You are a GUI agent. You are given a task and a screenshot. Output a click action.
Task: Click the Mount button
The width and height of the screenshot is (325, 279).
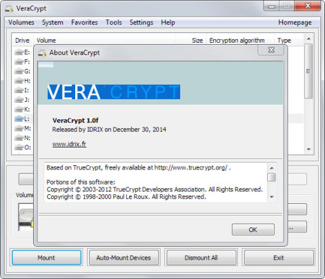pos(46,258)
